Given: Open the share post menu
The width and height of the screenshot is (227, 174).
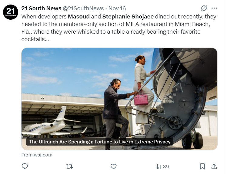Looking at the screenshot, I should (x=214, y=166).
